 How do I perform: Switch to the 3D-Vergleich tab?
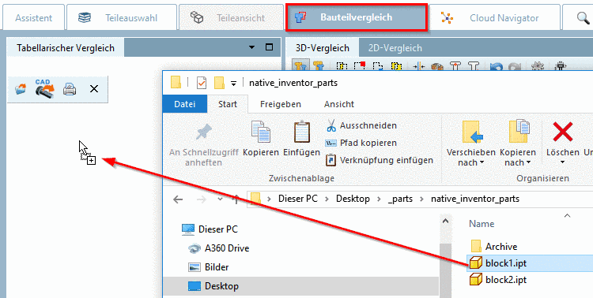tap(323, 48)
